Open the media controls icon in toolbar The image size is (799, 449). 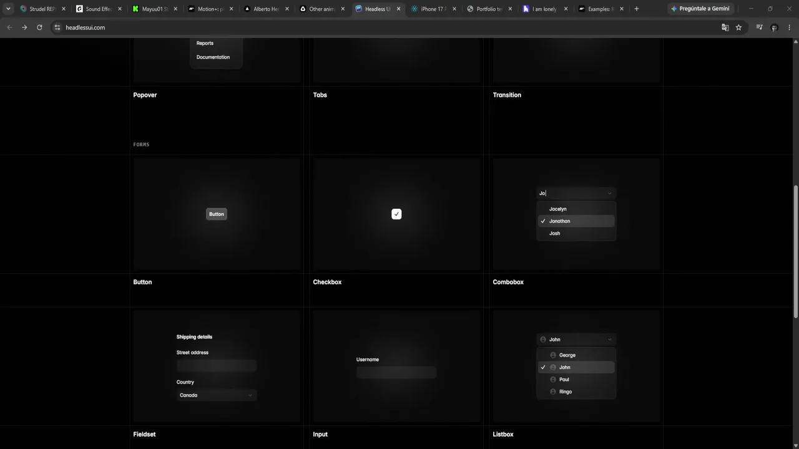pyautogui.click(x=759, y=27)
